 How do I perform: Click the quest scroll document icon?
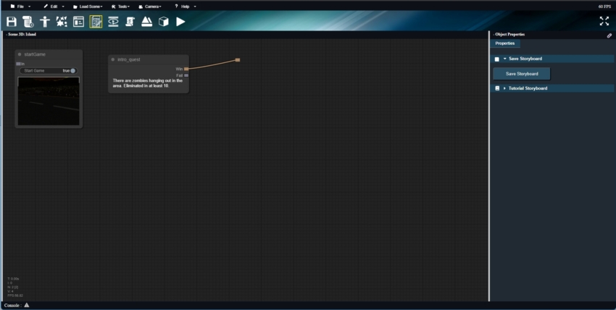tap(130, 22)
